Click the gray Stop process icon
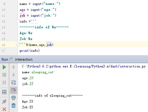This screenshot has width=148, height=112. point(4,75)
